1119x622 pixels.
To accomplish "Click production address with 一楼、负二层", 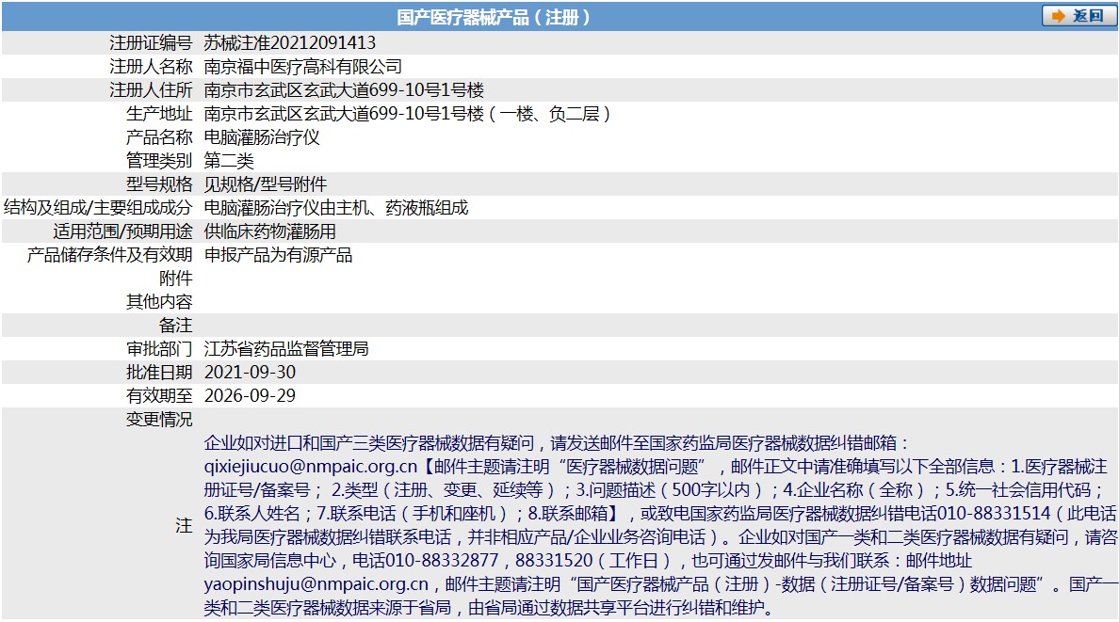I will pos(408,114).
